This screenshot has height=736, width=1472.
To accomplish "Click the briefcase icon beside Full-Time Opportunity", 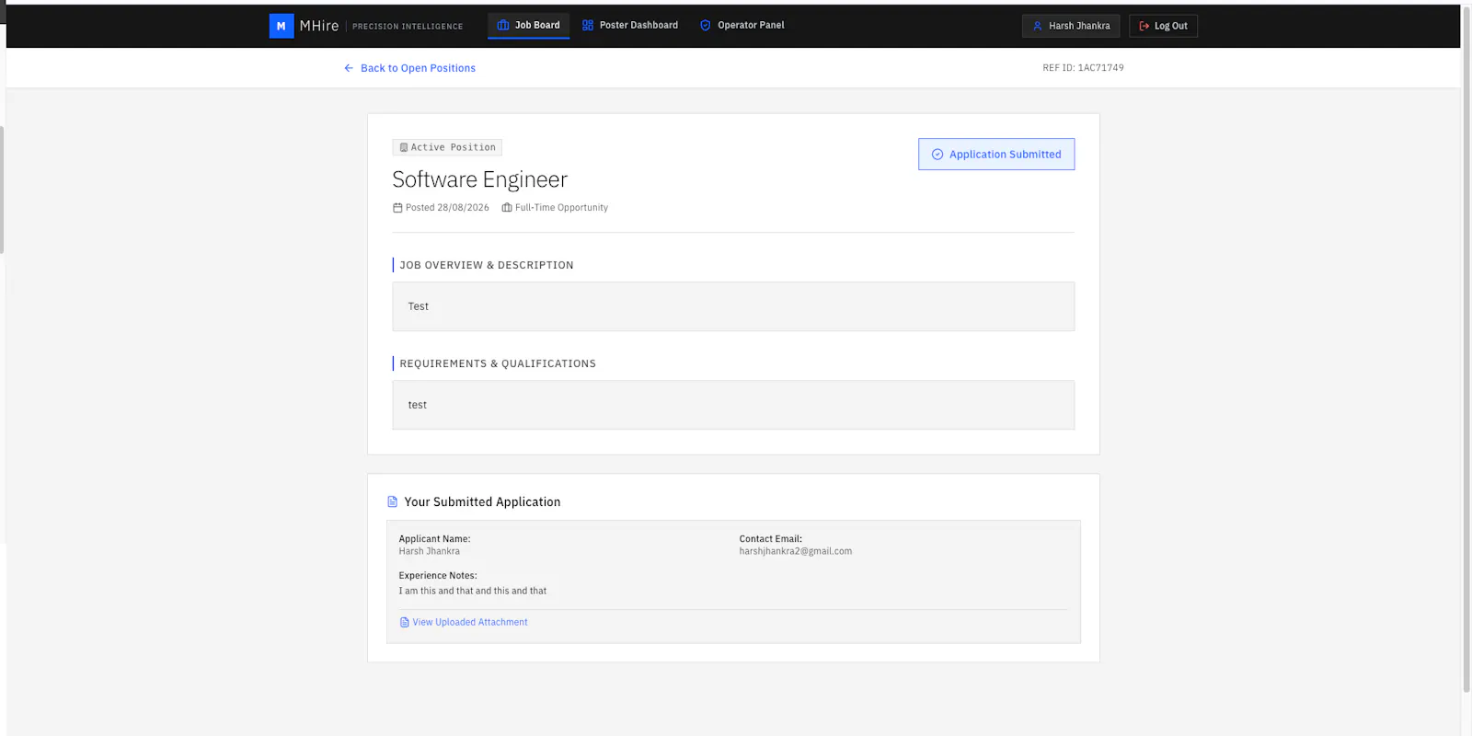I will point(507,208).
